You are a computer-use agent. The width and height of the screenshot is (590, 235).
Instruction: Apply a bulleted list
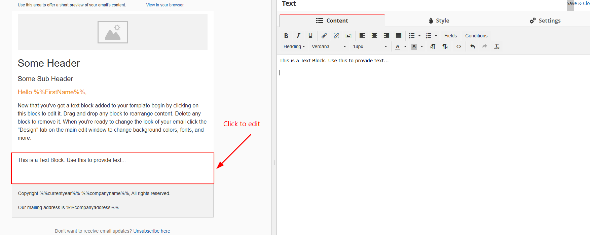[x=412, y=36]
